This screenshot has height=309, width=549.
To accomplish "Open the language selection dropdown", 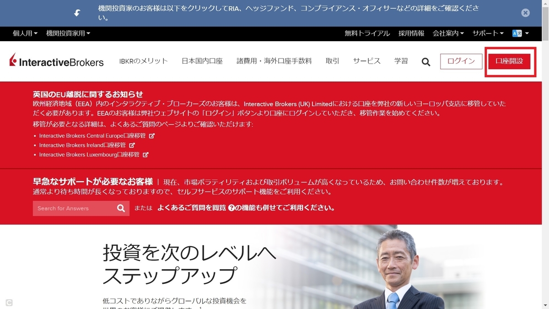I will point(520,33).
